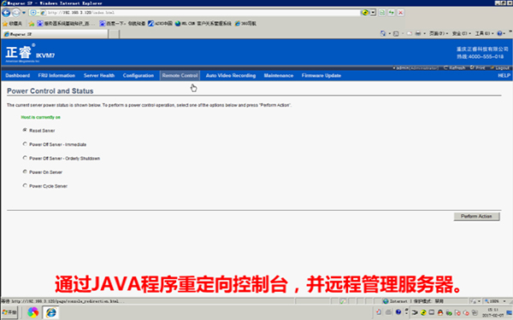Click the browser Back arrow button
Screen dimensions: 513x320
pyautogui.click(x=6, y=13)
